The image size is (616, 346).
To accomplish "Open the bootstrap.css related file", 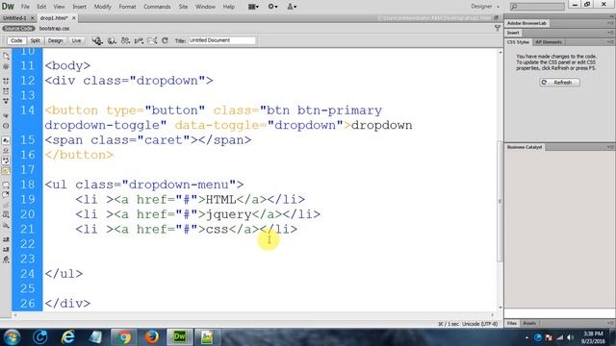I will [x=54, y=29].
